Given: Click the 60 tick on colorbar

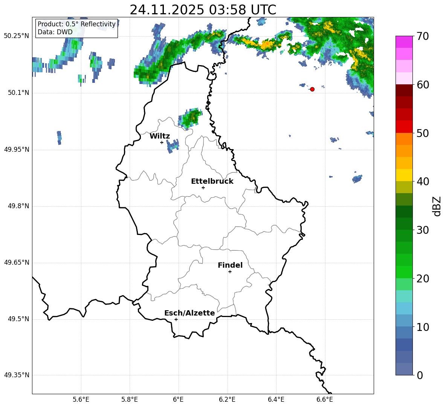Looking at the screenshot, I should (423, 85).
